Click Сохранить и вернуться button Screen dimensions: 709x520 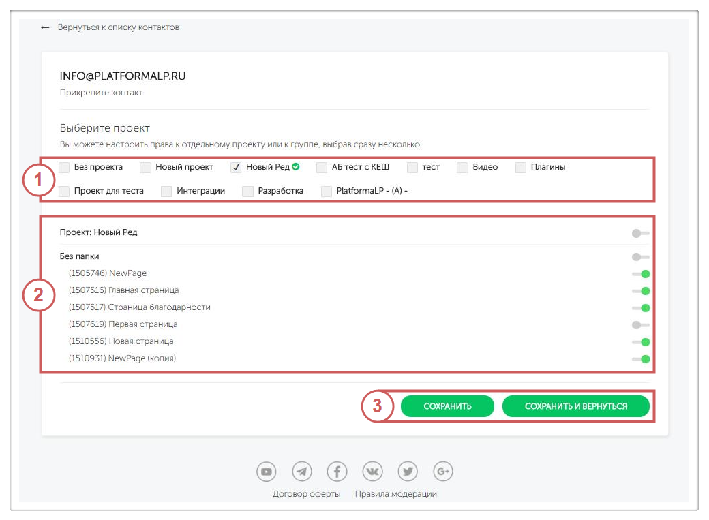pyautogui.click(x=575, y=406)
